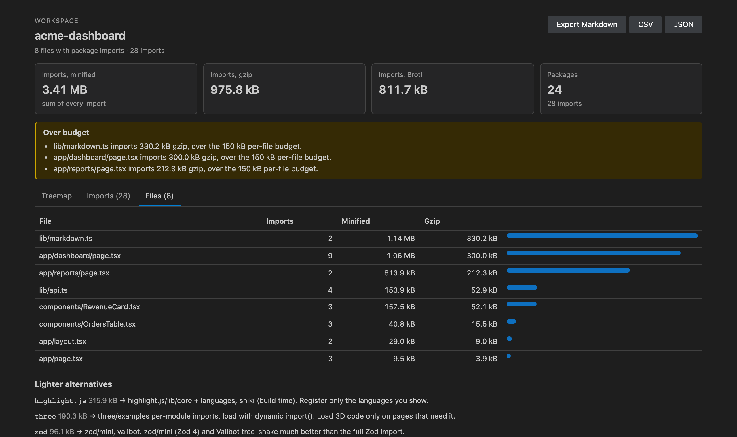
Task: Click the RevenueCard.tsx gzip size bar
Action: click(x=521, y=304)
